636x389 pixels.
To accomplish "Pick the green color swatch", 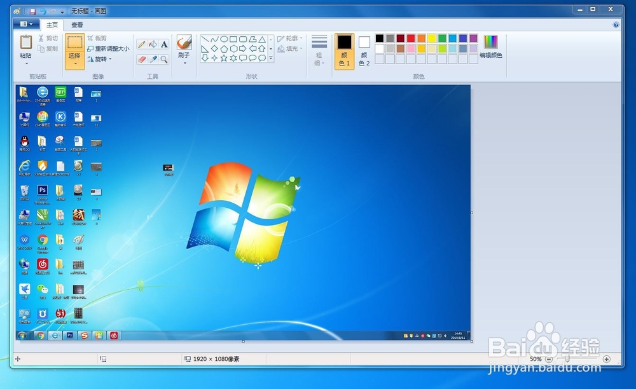I will pyautogui.click(x=442, y=38).
